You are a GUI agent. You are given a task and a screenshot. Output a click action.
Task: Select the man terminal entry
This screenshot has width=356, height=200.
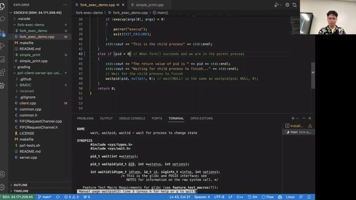click(x=299, y=132)
